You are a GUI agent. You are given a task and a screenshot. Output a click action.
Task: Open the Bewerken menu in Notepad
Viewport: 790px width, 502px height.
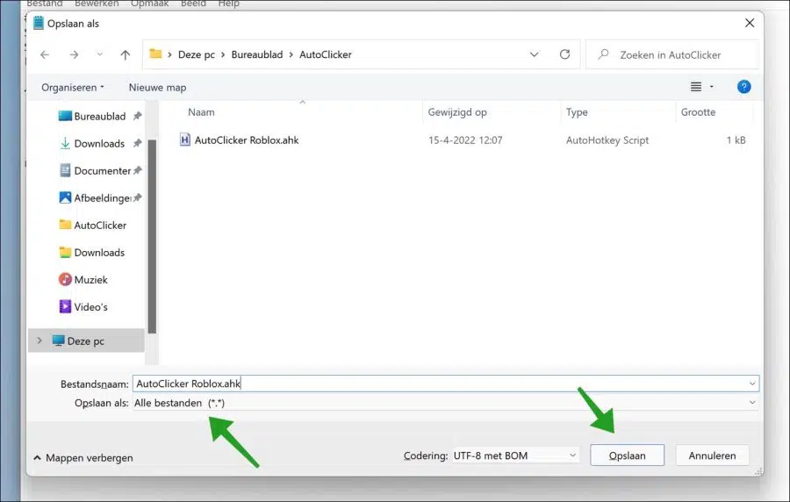tap(97, 4)
